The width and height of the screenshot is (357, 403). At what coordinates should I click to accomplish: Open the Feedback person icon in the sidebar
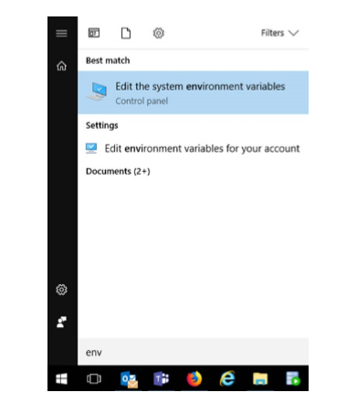(x=61, y=322)
